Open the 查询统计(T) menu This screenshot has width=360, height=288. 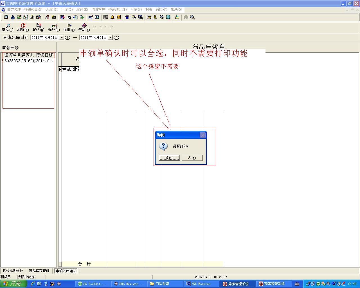click(118, 10)
